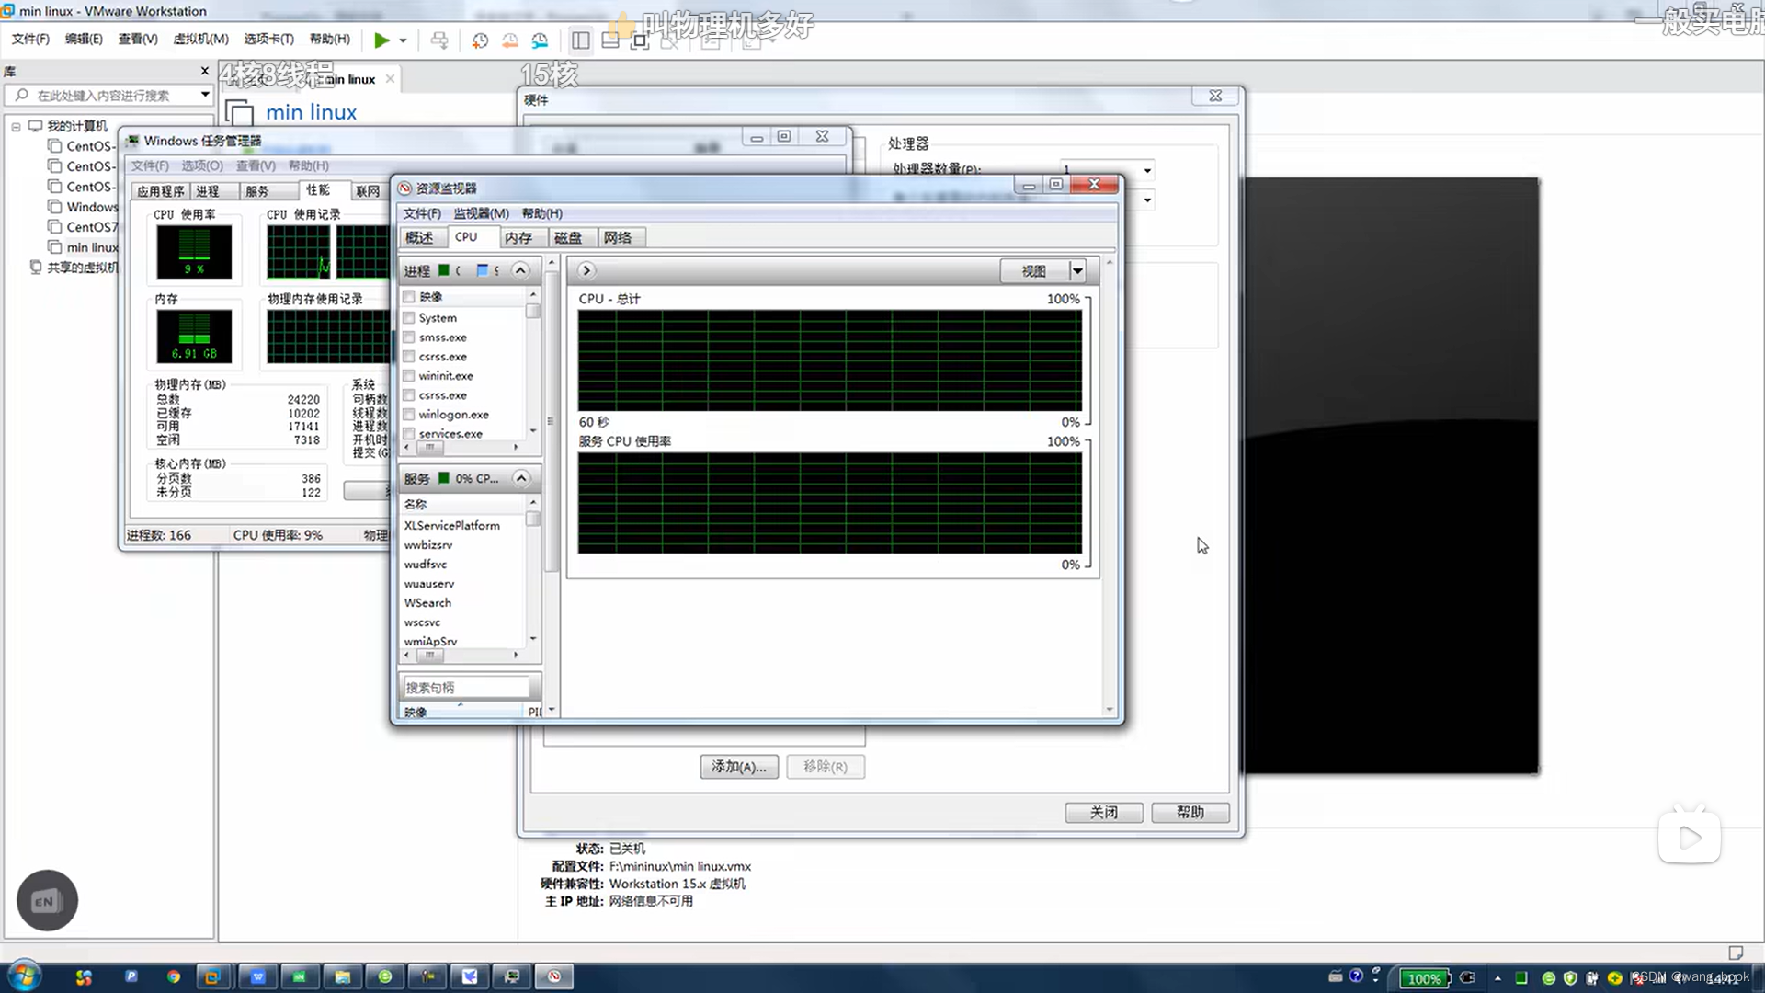Click the services list horizontal scrollbar thumb

click(429, 656)
